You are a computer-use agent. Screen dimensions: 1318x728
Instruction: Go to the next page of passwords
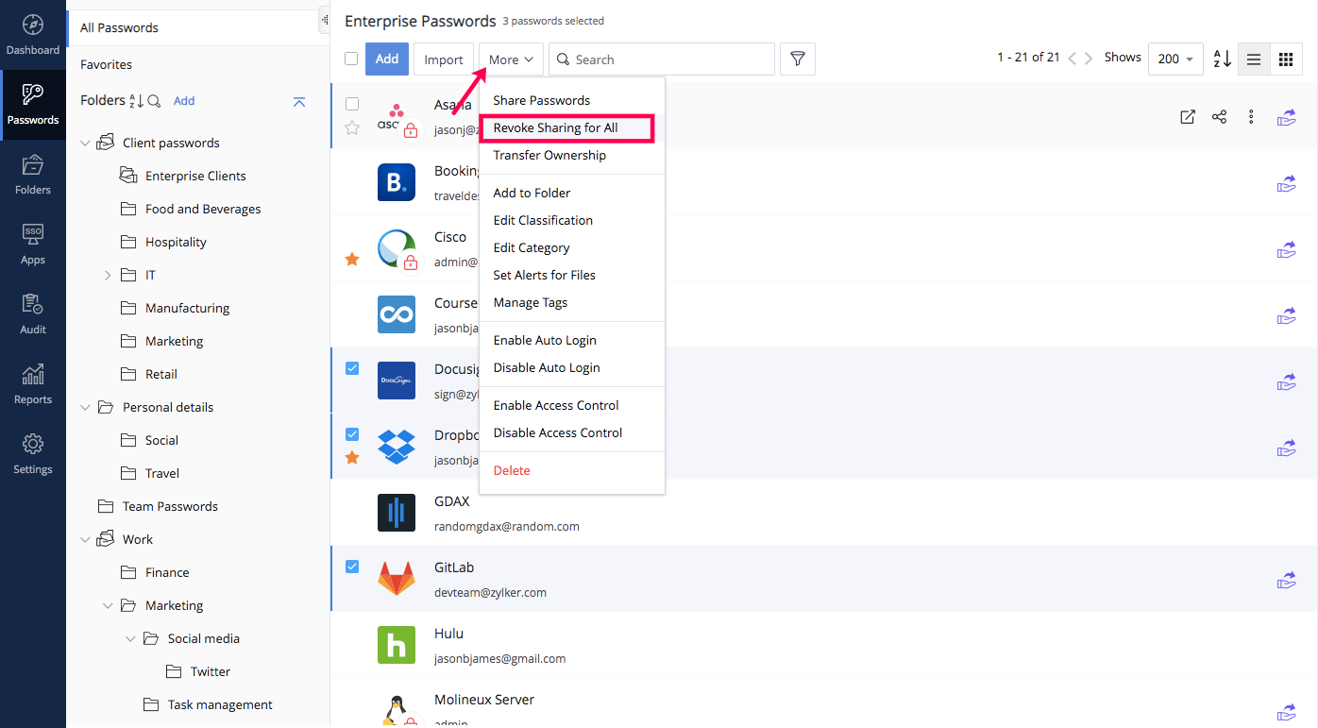pyautogui.click(x=1089, y=59)
